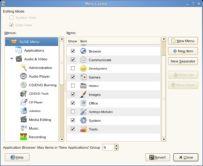Click the Recording icon in Menus tree

click(24, 137)
